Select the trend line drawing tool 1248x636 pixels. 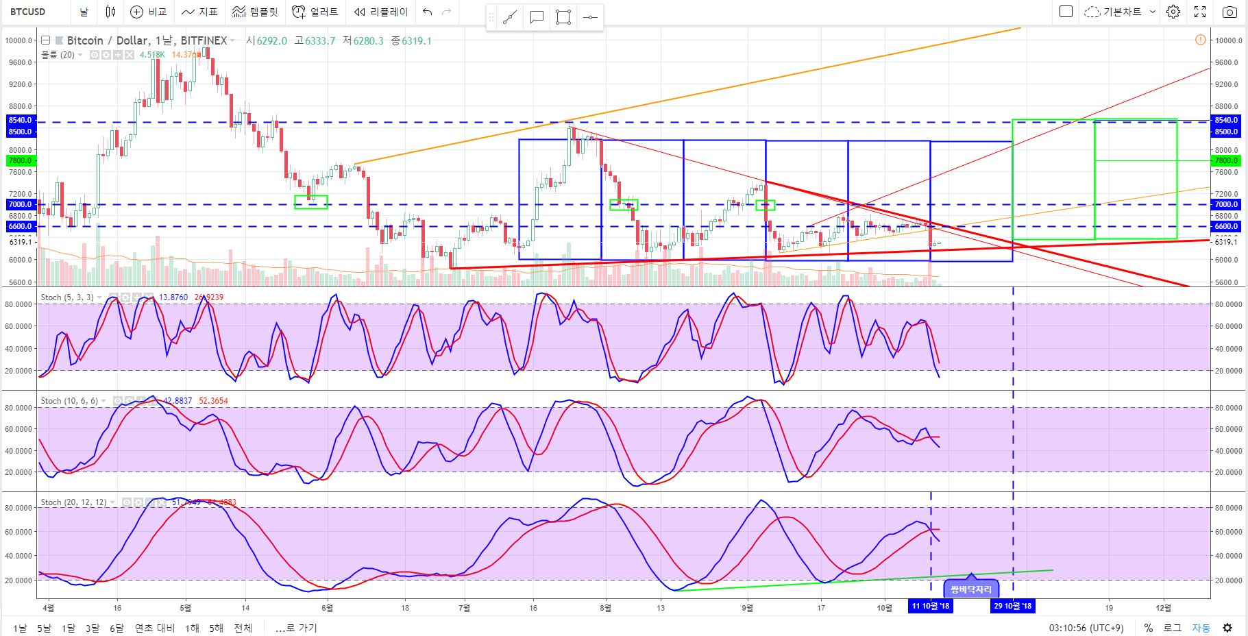coord(509,18)
